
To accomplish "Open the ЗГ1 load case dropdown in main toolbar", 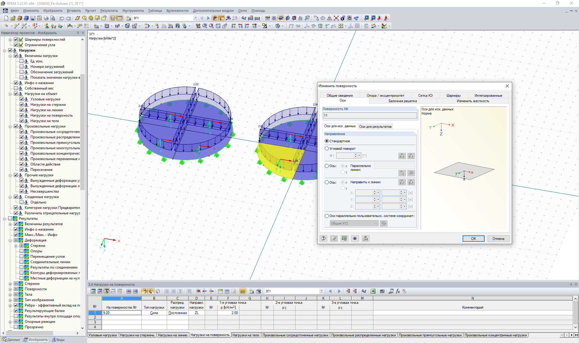I will coord(195,18).
